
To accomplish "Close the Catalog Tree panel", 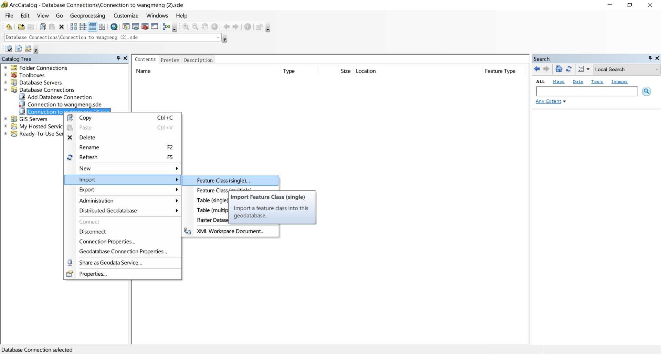I will click(125, 58).
